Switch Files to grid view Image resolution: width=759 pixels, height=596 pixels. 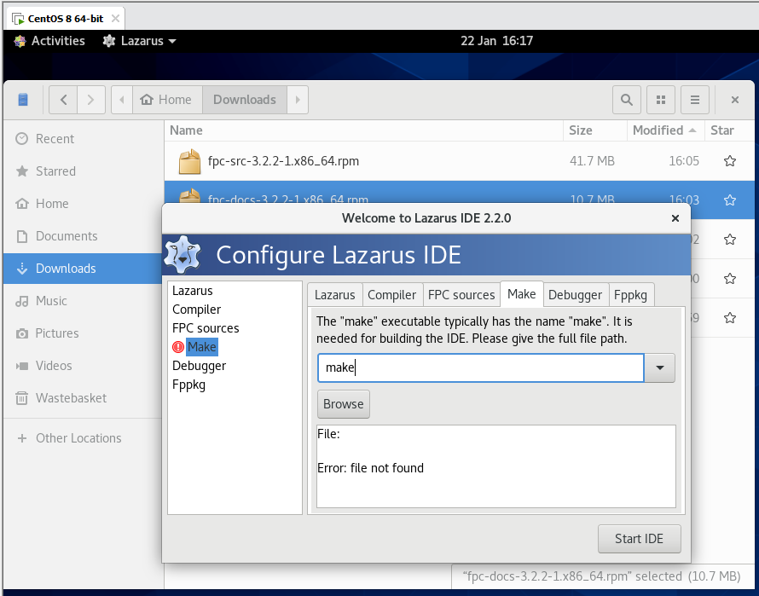pyautogui.click(x=661, y=100)
